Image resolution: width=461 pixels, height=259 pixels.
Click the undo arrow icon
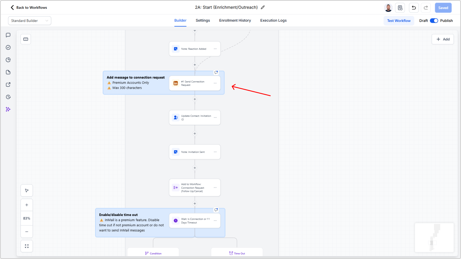tap(414, 8)
